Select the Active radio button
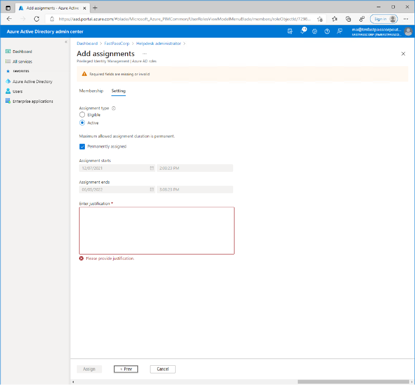Screen dimensions: 415x385 (82, 122)
